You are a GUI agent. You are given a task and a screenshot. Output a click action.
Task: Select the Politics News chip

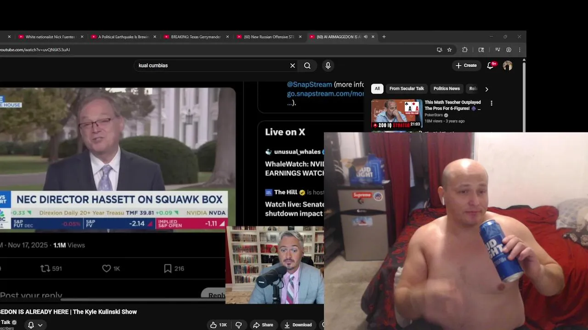[x=447, y=88]
